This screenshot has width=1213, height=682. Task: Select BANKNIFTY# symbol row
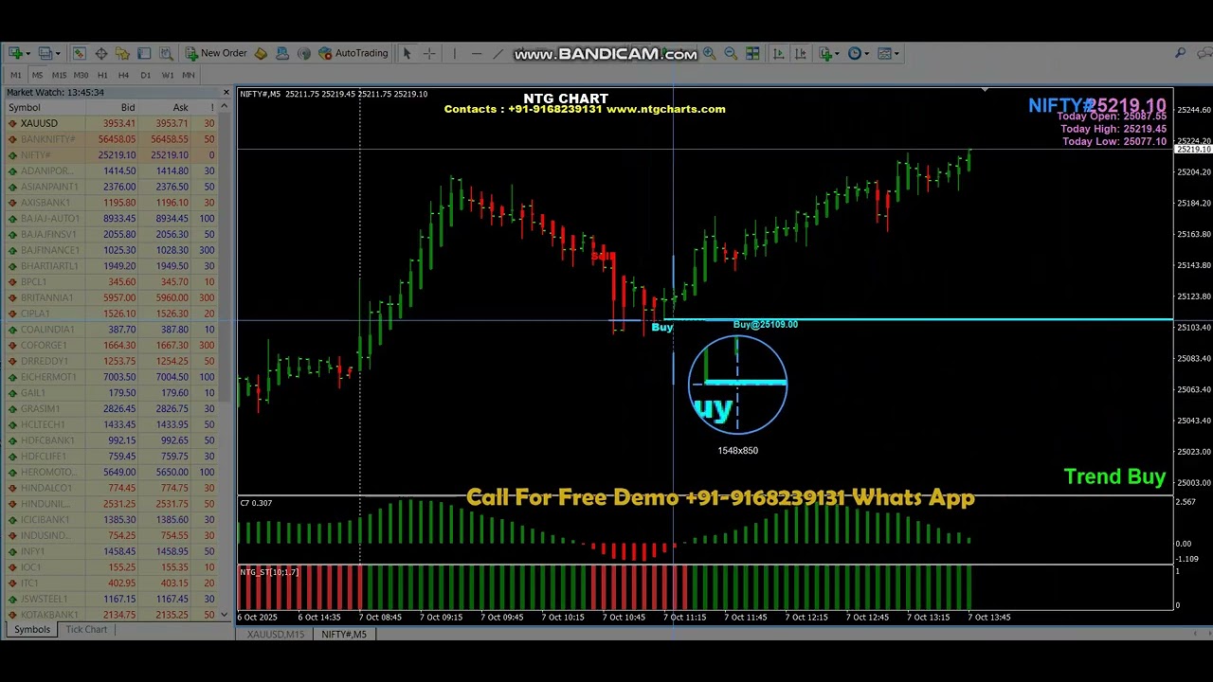110,139
